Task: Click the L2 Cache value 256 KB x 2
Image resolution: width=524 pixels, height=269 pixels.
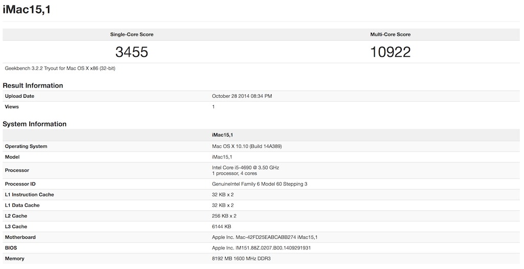Action: [224, 216]
